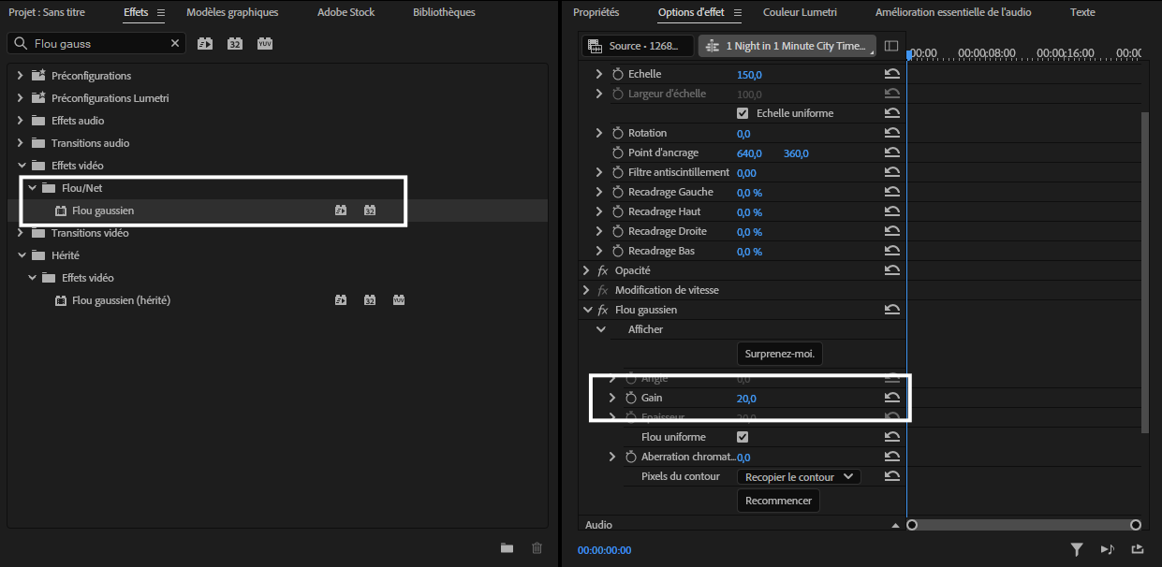Toggle the Flou uniforme checkbox
This screenshot has height=567, width=1162.
[743, 437]
